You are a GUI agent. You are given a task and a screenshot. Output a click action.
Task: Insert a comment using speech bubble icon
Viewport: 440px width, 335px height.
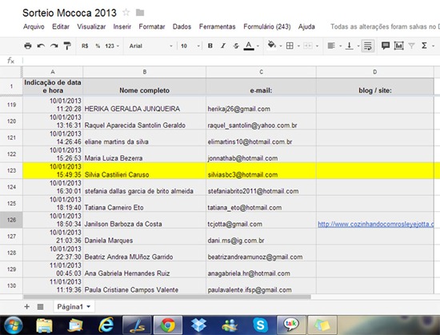pyautogui.click(x=386, y=46)
